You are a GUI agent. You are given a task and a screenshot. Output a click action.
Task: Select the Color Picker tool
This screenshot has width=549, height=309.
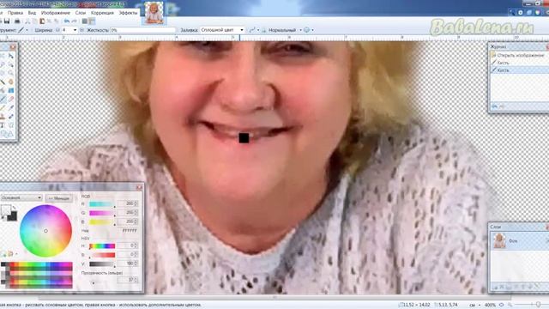click(x=11, y=108)
